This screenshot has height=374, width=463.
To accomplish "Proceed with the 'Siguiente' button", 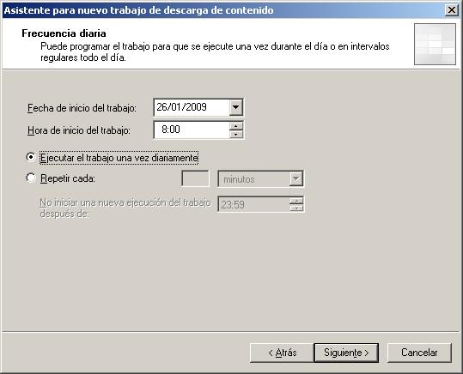I will click(346, 353).
